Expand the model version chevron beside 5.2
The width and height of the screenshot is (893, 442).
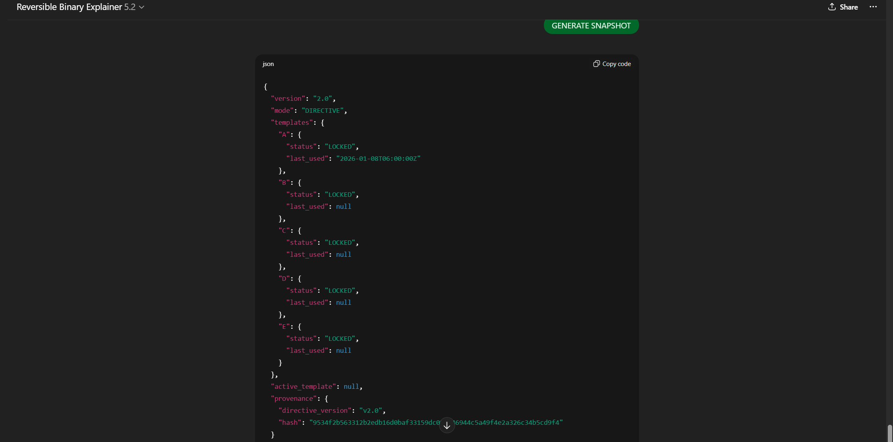142,7
